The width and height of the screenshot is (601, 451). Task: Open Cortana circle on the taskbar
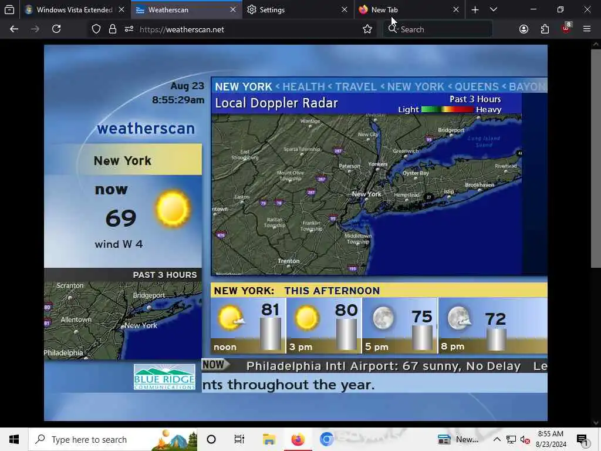tap(211, 439)
